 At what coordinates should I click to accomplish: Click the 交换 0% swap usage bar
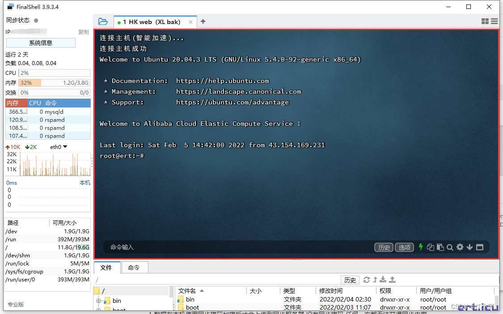(x=54, y=92)
